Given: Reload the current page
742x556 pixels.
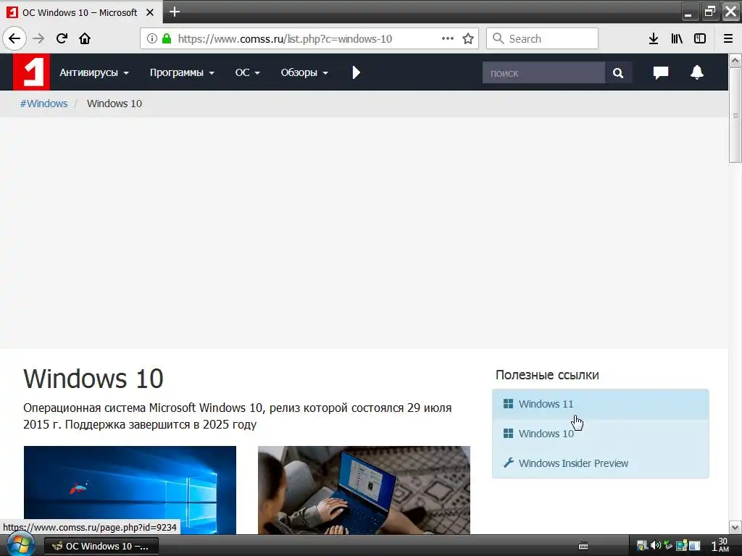Looking at the screenshot, I should coord(62,38).
